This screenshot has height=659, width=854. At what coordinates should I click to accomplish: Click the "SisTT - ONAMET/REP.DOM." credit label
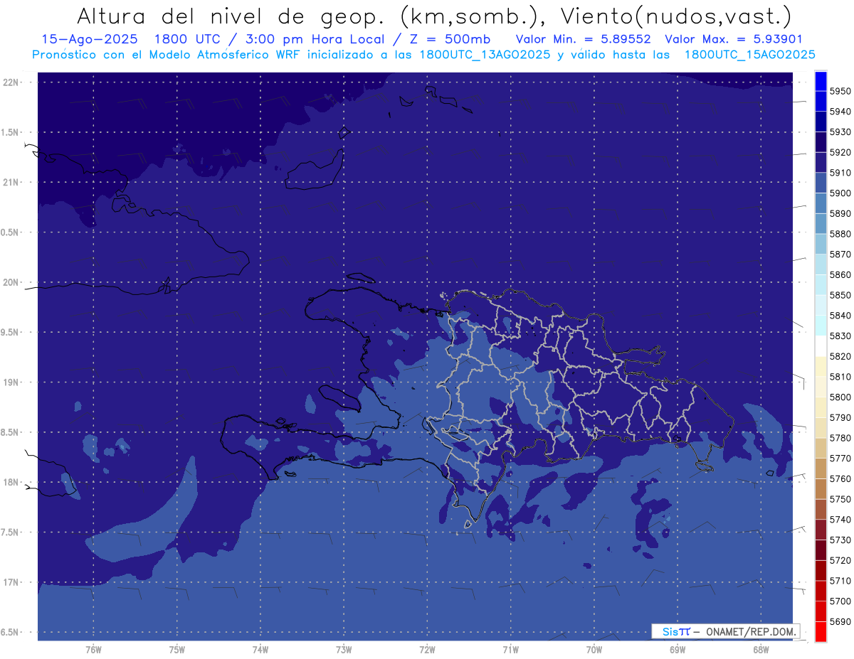[x=725, y=631]
